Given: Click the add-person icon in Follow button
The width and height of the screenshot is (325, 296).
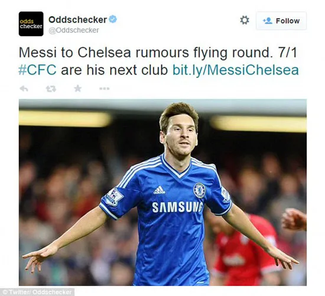Looking at the screenshot, I should click(267, 21).
